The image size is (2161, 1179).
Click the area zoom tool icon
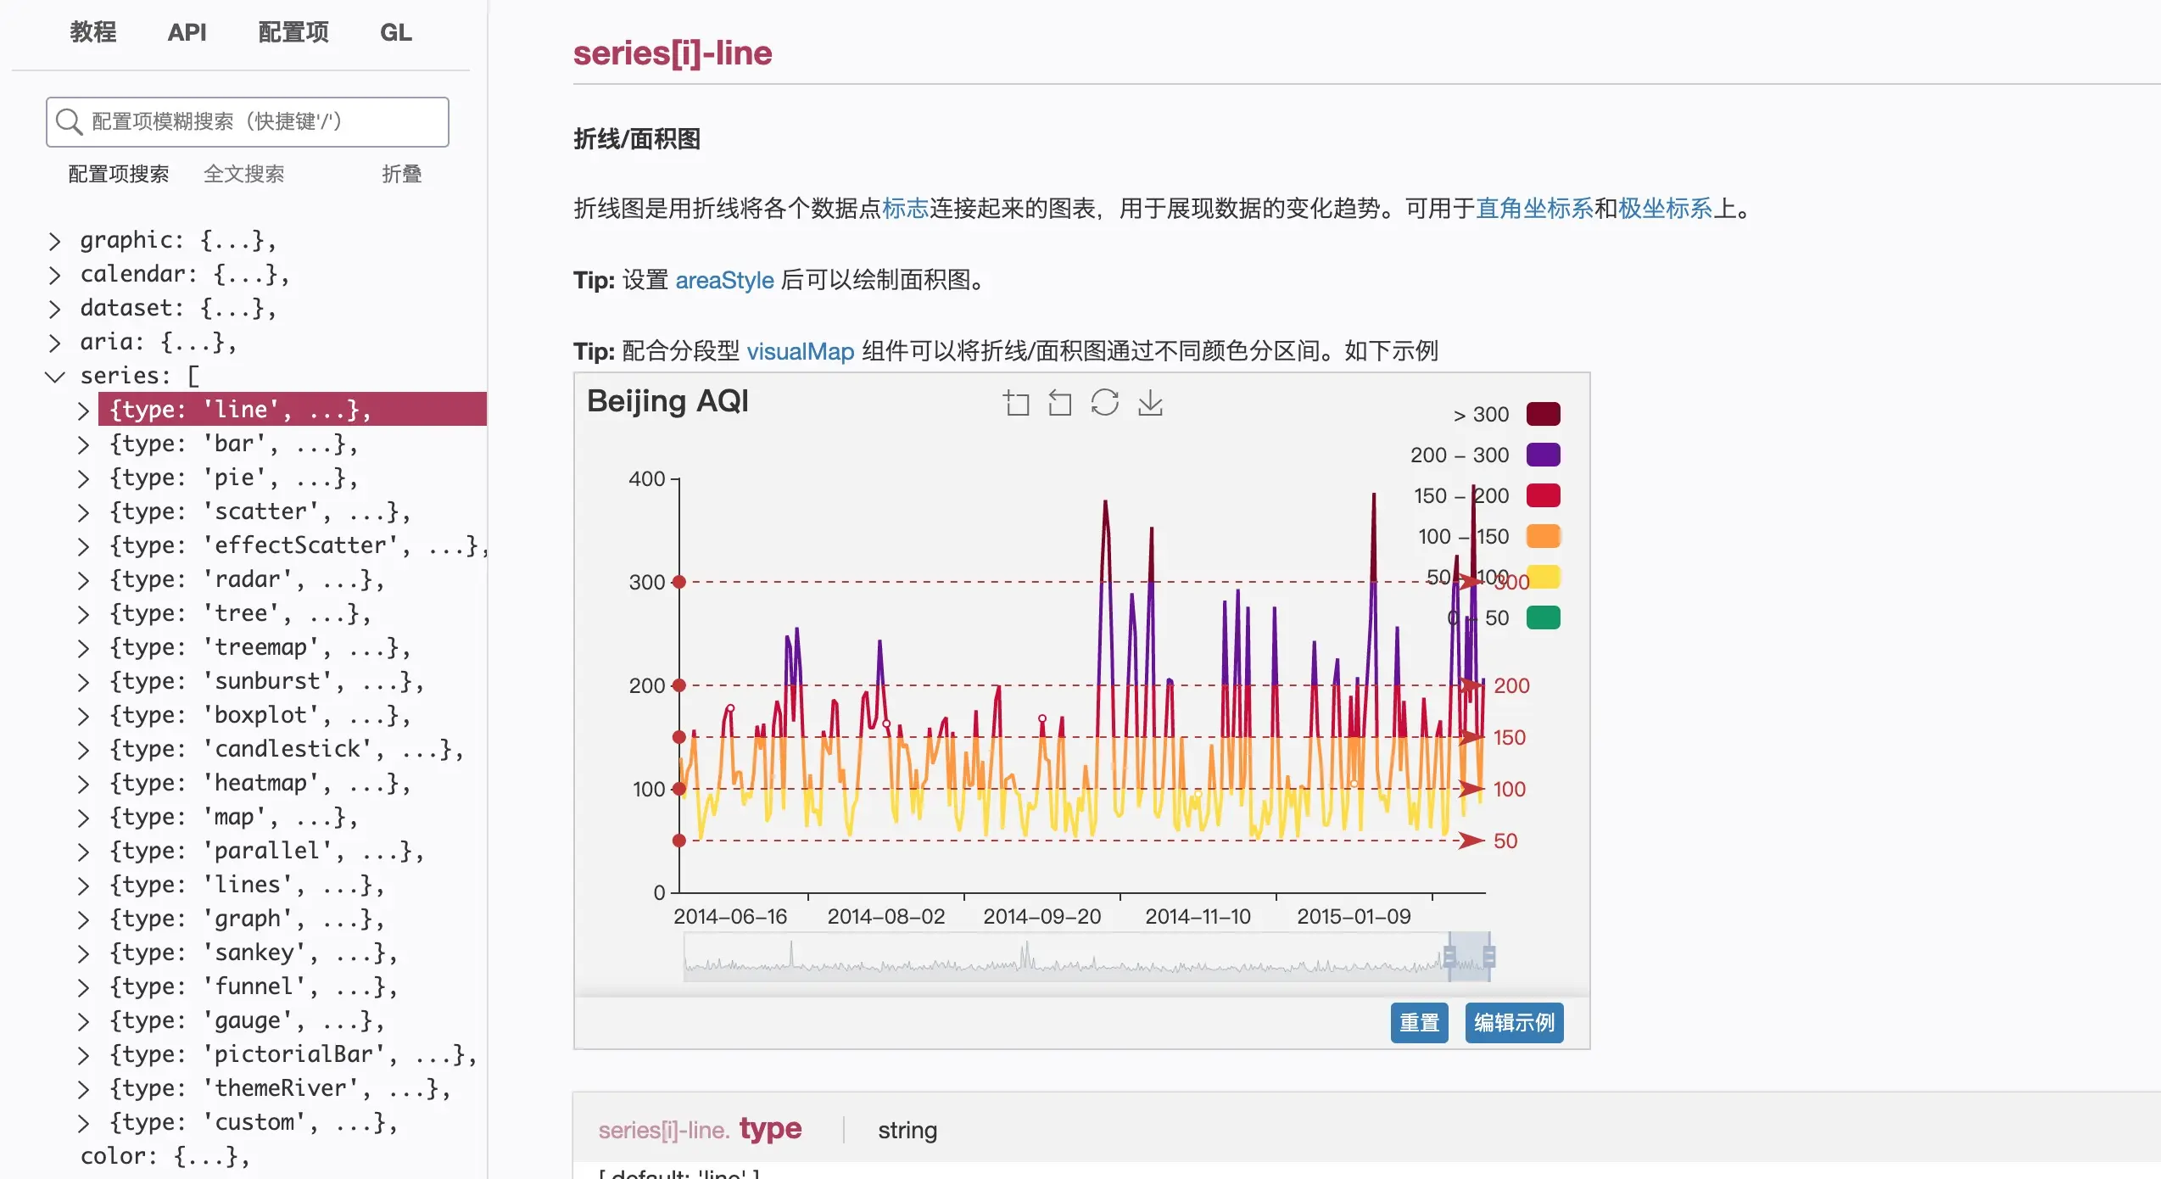point(1016,403)
